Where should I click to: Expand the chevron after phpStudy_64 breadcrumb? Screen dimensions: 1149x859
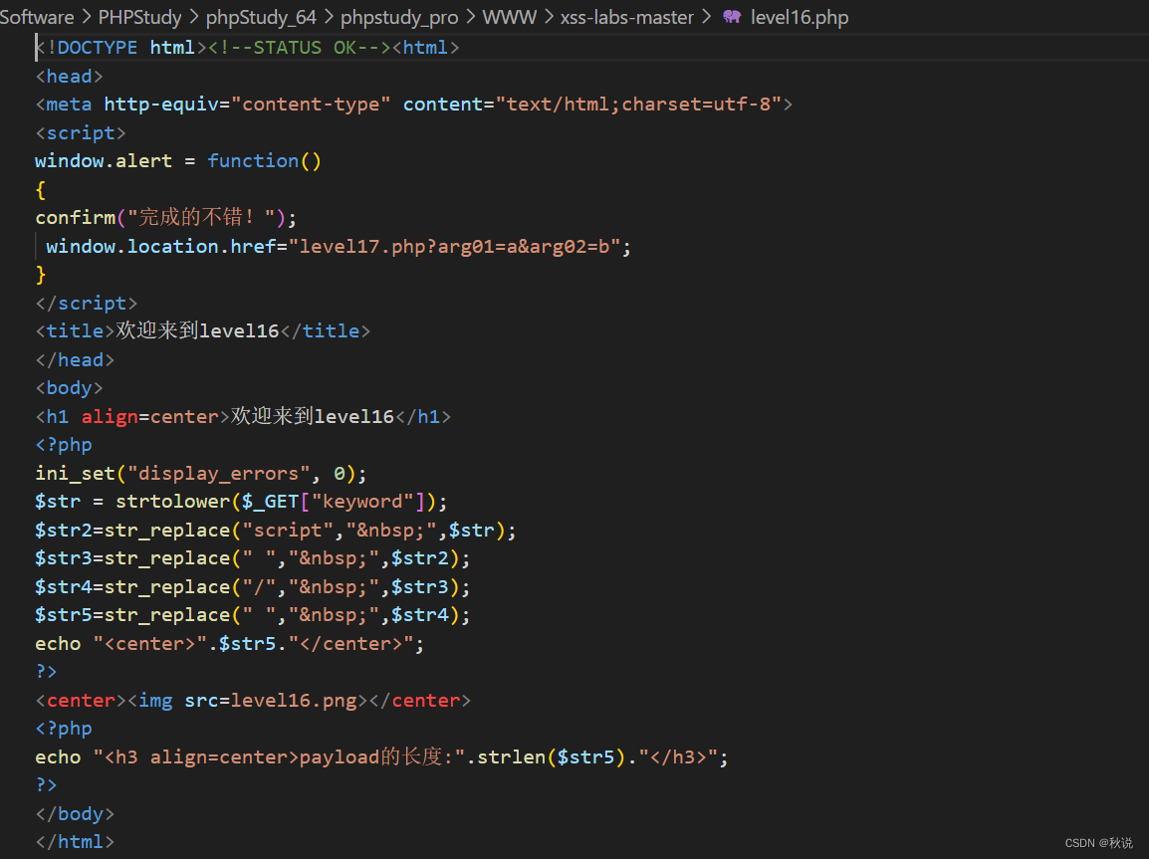pos(329,16)
